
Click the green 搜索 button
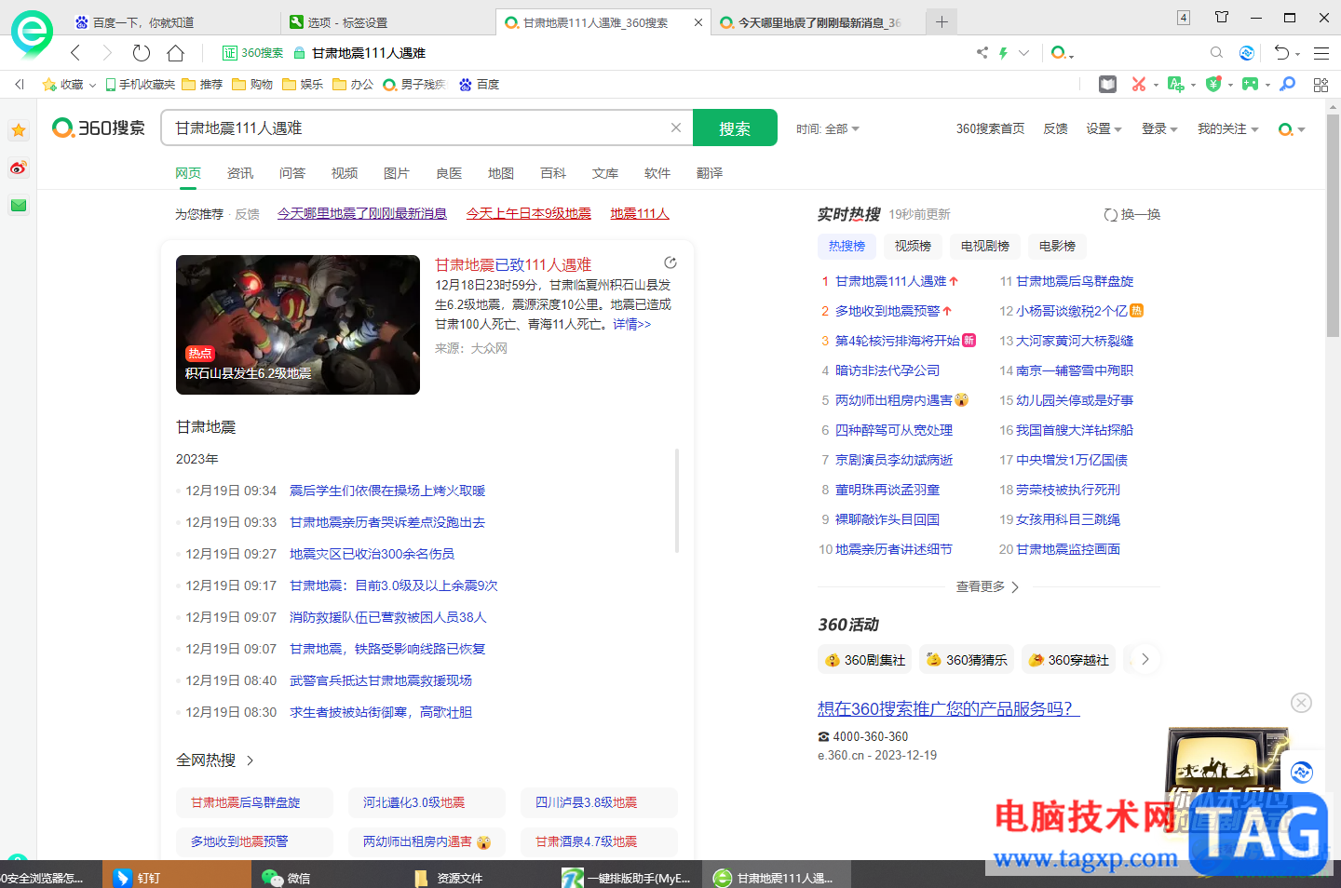[735, 128]
